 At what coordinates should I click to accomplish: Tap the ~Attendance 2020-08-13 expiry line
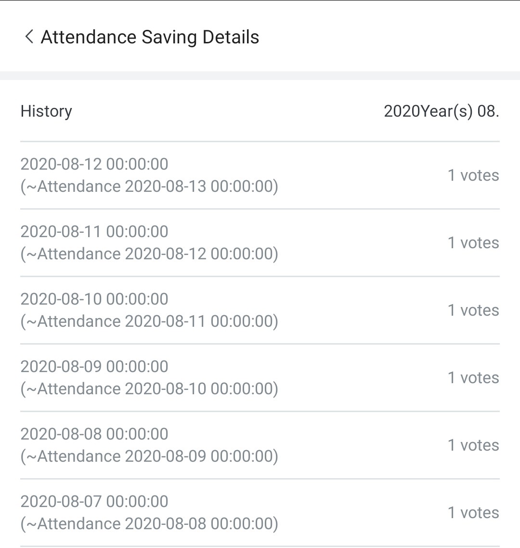coord(149,187)
